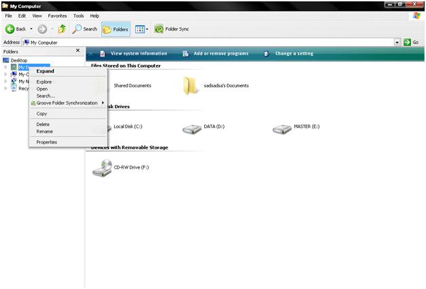Choose Explore in context menu
This screenshot has height=289, width=426.
pyautogui.click(x=69, y=82)
